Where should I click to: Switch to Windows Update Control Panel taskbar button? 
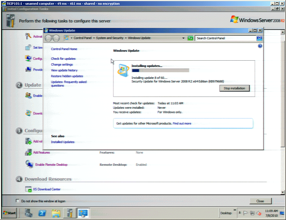[x=83, y=213]
